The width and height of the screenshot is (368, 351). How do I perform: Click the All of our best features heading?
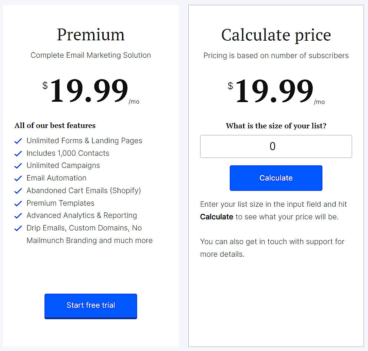tap(54, 125)
